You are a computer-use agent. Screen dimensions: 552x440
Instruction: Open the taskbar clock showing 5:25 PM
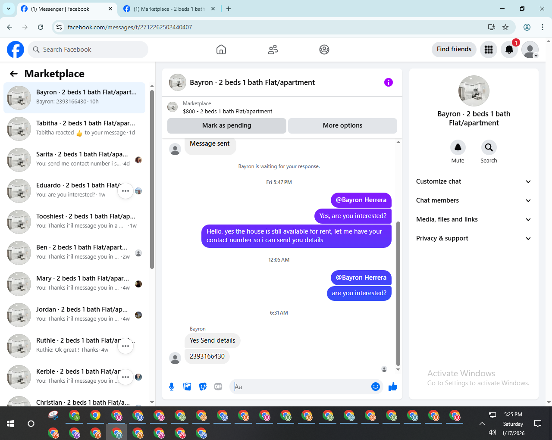[x=513, y=424]
